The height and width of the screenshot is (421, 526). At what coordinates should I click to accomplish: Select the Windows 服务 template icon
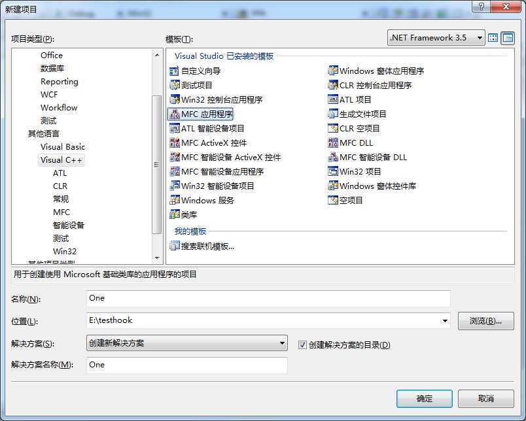[x=175, y=200]
